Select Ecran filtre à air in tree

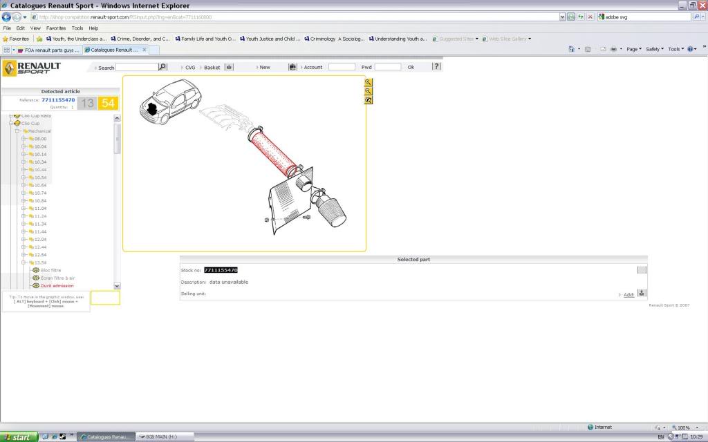click(58, 278)
